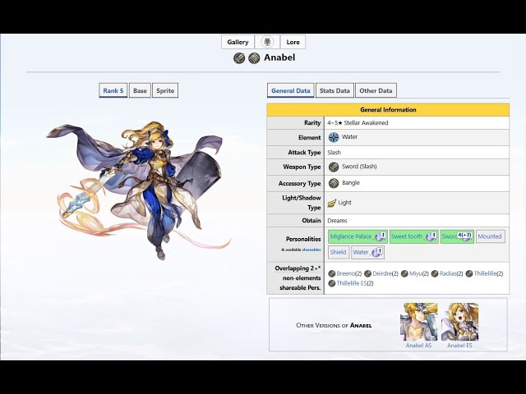Image resolution: width=526 pixels, height=394 pixels.
Task: Click the 'Slash' attack type value
Action: [335, 153]
